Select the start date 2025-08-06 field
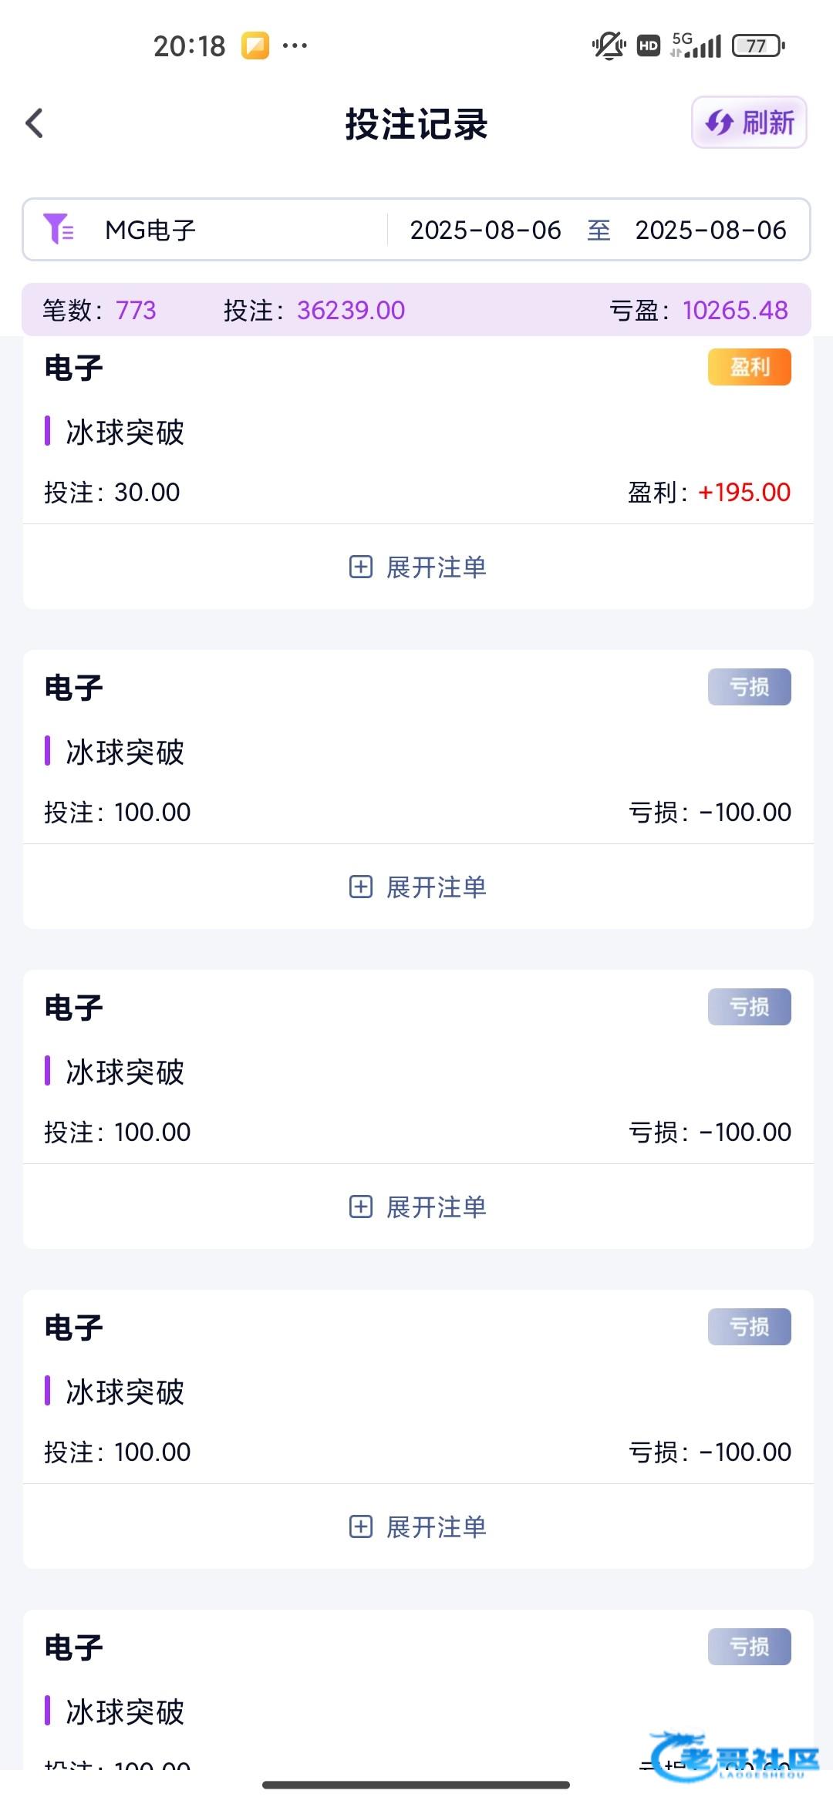 pyautogui.click(x=485, y=230)
